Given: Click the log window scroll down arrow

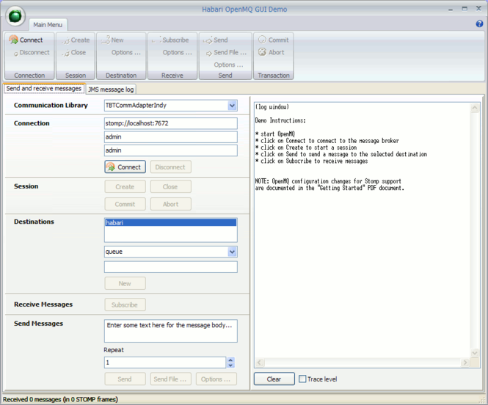Looking at the screenshot, I should click(475, 353).
